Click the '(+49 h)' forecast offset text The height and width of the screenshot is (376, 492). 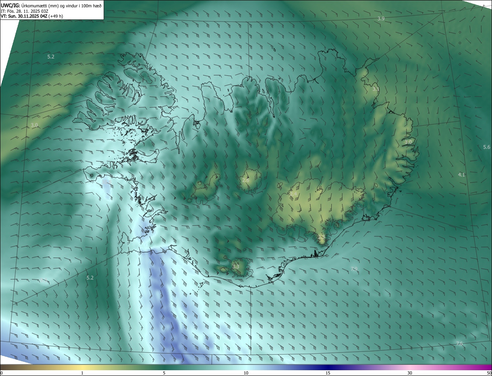point(56,16)
